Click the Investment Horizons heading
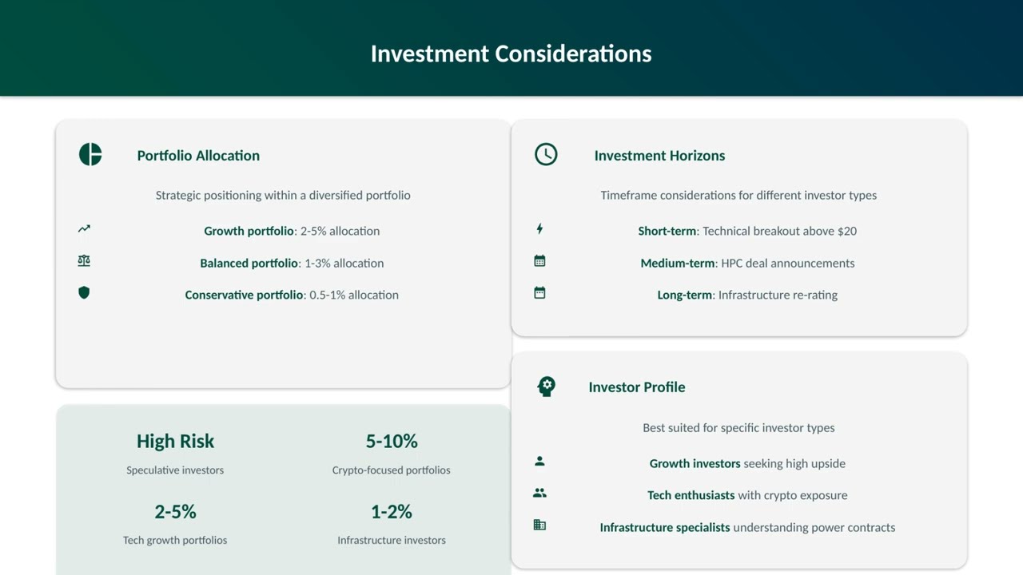The height and width of the screenshot is (575, 1023). click(x=659, y=156)
